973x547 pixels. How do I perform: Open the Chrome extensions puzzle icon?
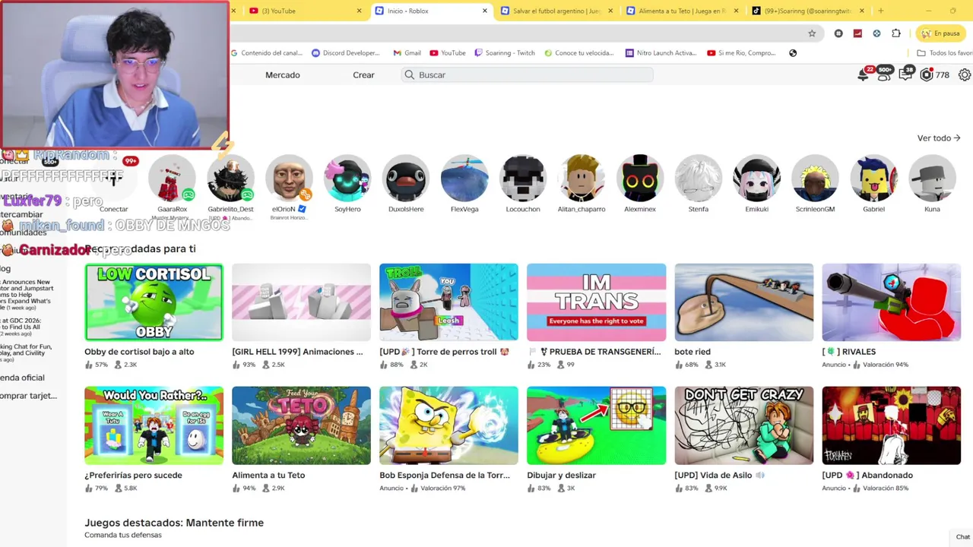(896, 33)
